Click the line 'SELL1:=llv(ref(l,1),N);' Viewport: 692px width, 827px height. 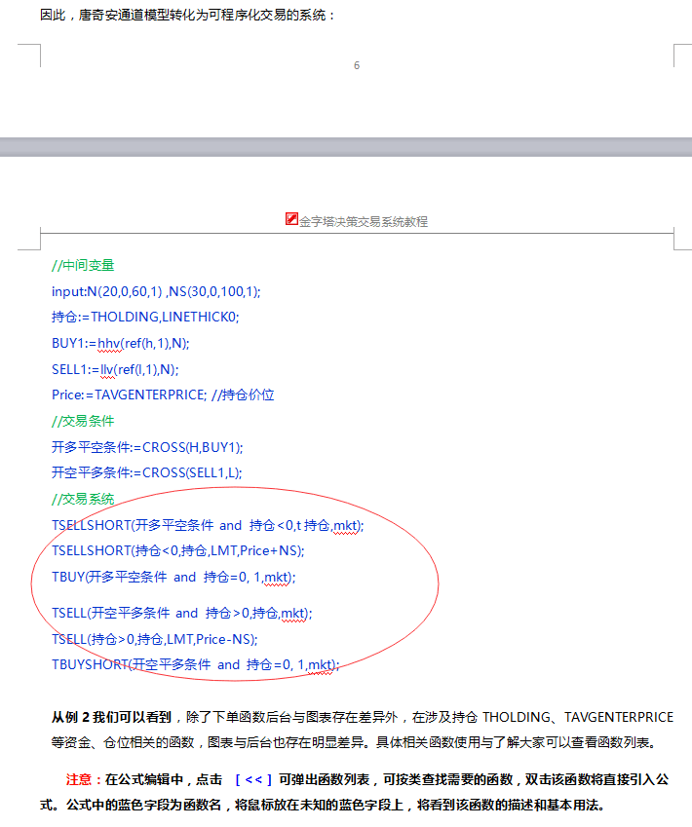point(115,369)
